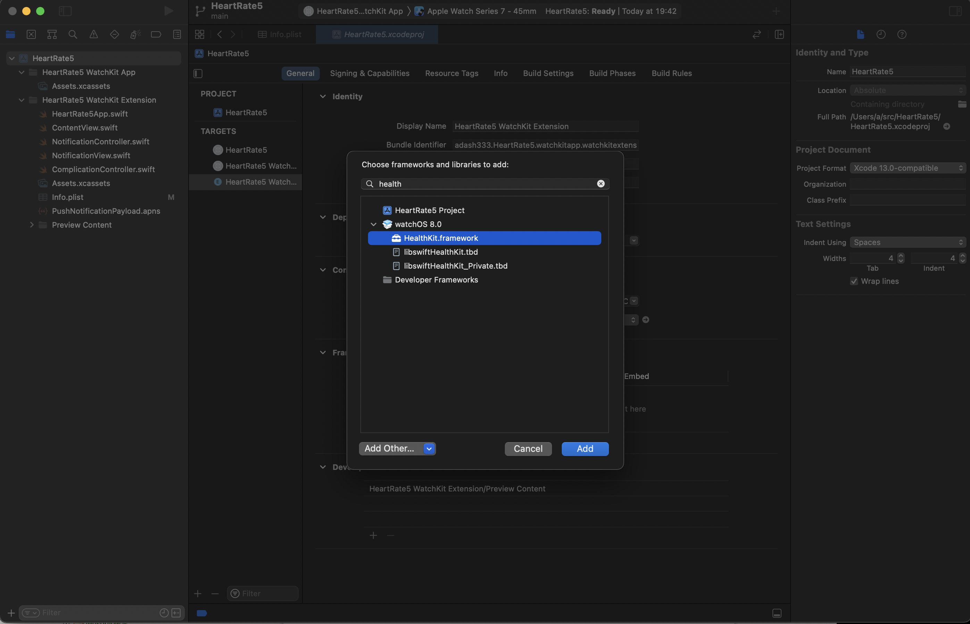
Task: Open the Add Other dropdown arrow
Action: [429, 448]
